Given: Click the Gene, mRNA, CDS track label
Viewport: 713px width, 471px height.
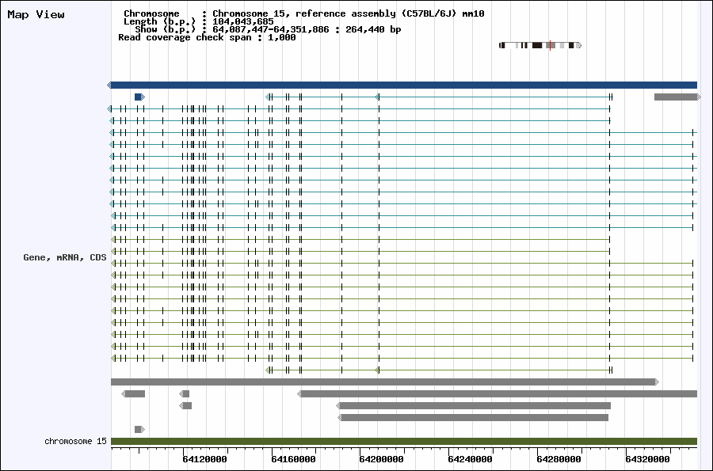Looking at the screenshot, I should tap(65, 257).
